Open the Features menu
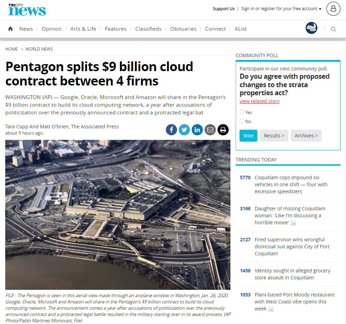Image resolution: width=346 pixels, height=324 pixels. pos(116,29)
